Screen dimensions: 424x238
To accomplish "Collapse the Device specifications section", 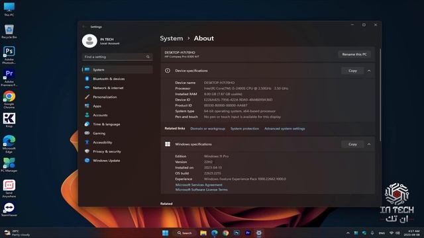I will coord(369,71).
